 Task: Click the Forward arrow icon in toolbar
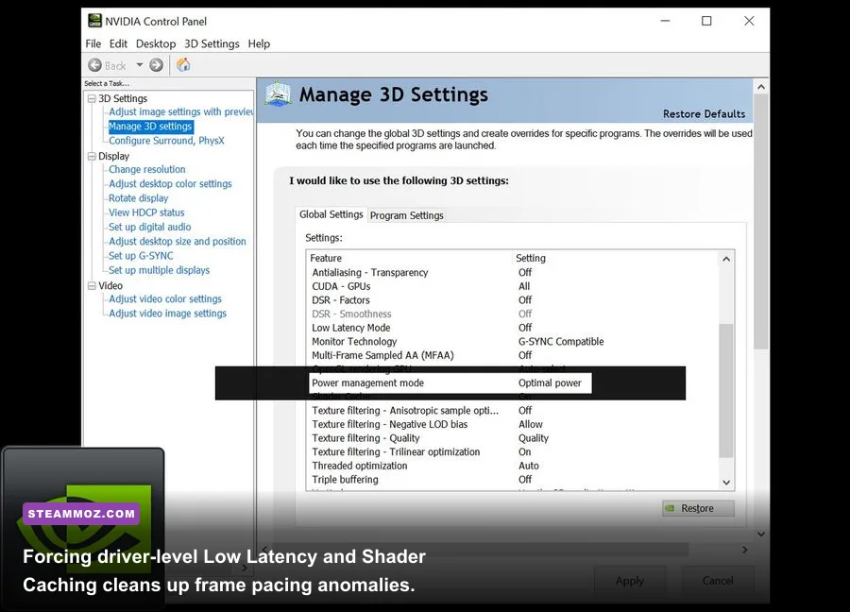[x=156, y=65]
